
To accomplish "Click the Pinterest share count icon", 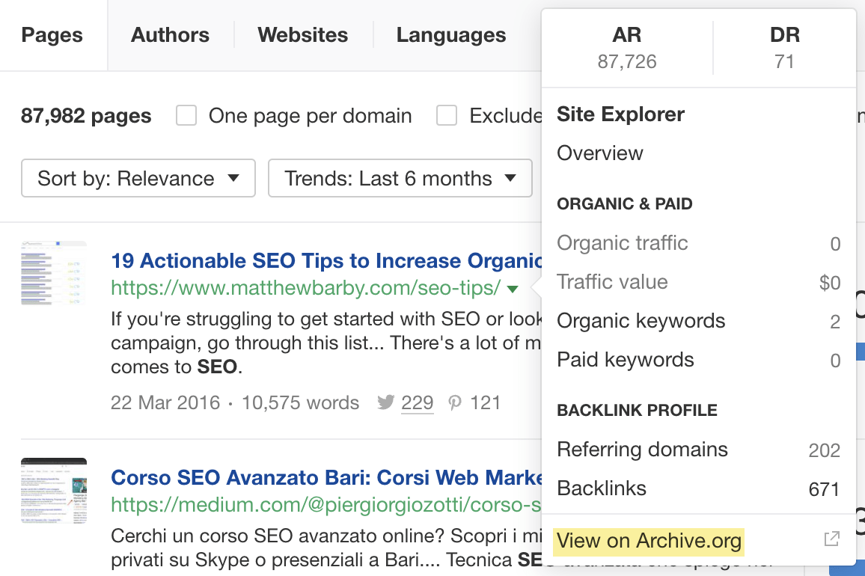I will click(455, 403).
